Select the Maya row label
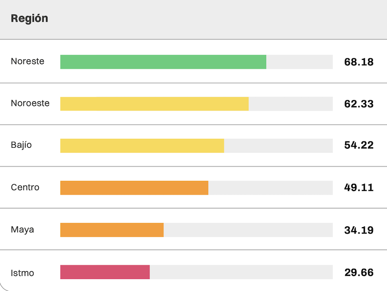 pyautogui.click(x=23, y=230)
